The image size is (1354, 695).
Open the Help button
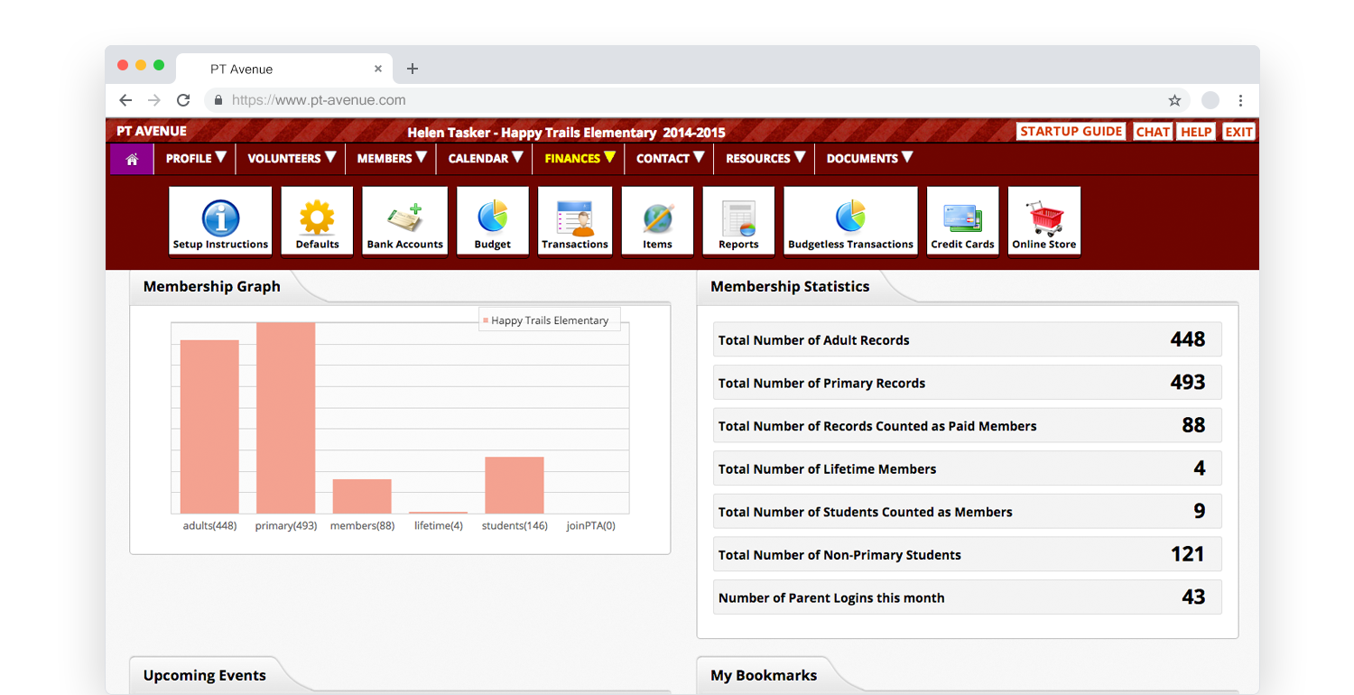(1197, 132)
